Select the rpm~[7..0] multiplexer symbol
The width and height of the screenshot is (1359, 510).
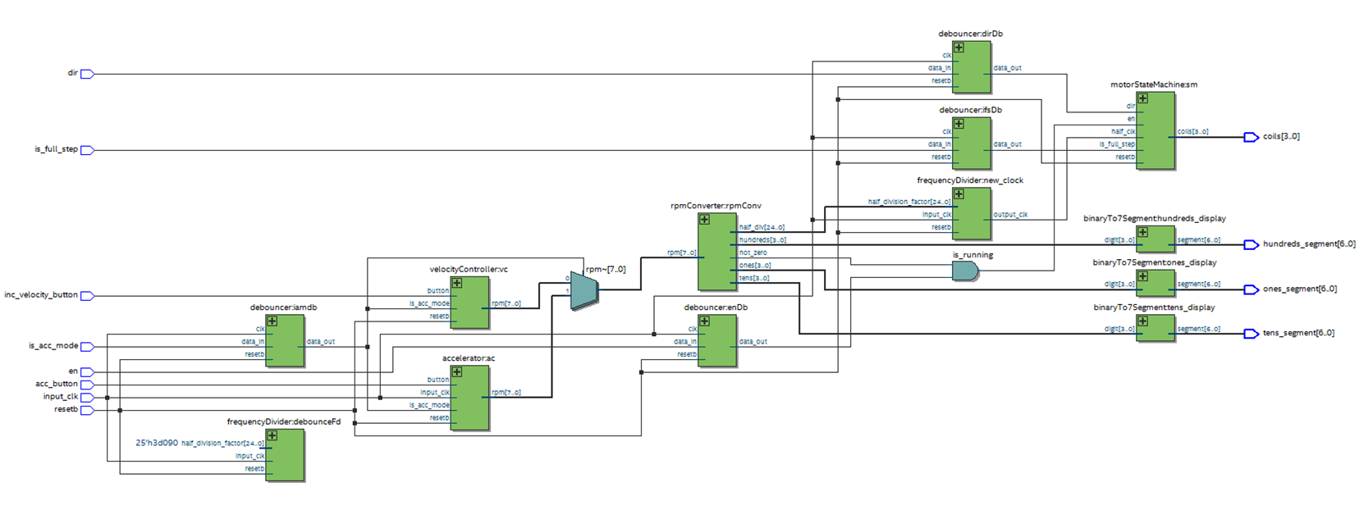(584, 291)
